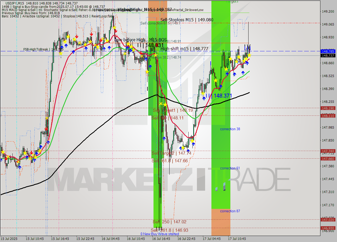The image size is (337, 242).
Task: Click the red sell arrow above the 15 Jul 16:45 peak
Action: tap(77, 36)
